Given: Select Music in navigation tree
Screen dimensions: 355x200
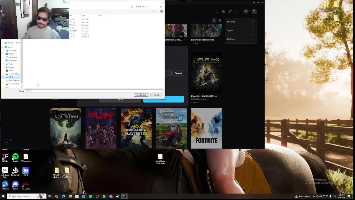Looking at the screenshot, I should click(10, 64).
